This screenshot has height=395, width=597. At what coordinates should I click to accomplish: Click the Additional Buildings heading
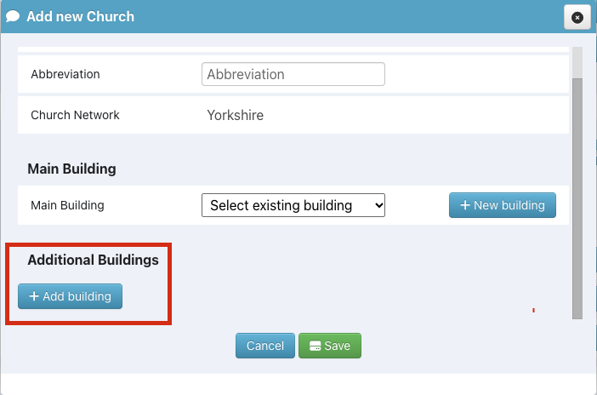(x=93, y=260)
